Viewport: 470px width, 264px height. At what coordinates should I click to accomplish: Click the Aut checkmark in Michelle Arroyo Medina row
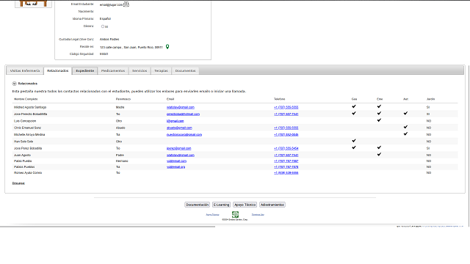click(x=405, y=133)
